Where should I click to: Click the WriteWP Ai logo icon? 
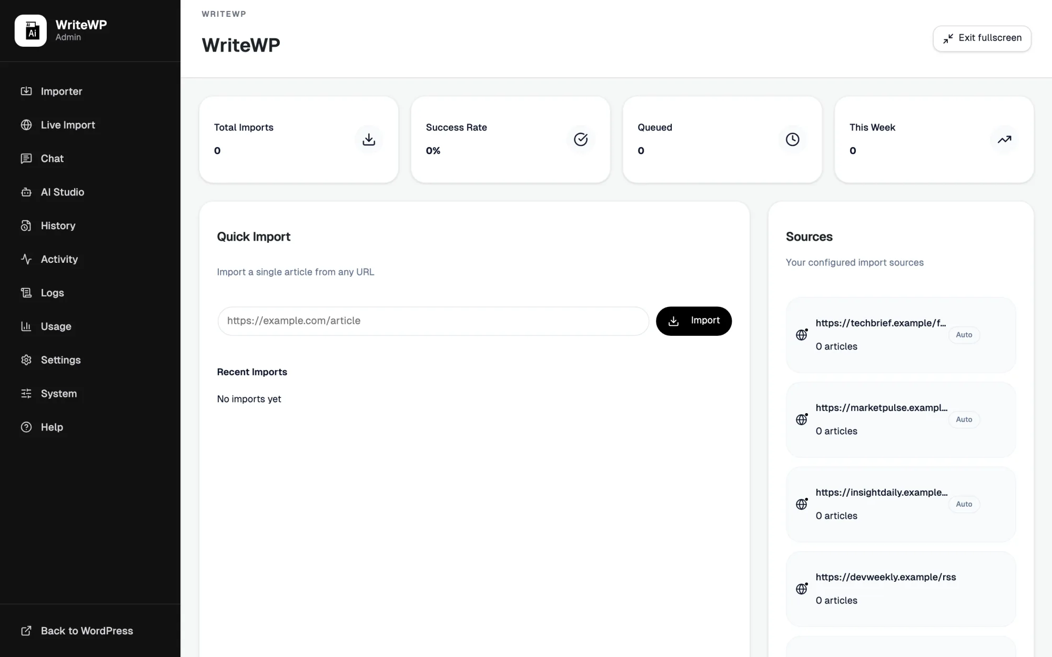click(x=31, y=30)
